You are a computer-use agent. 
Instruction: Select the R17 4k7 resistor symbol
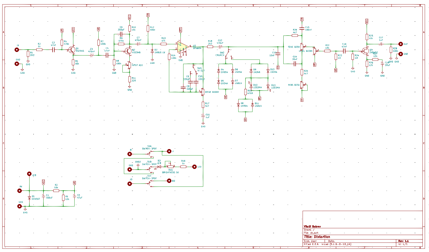(203, 105)
